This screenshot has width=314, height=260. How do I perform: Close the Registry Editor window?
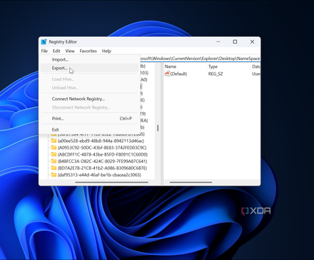[x=252, y=41]
